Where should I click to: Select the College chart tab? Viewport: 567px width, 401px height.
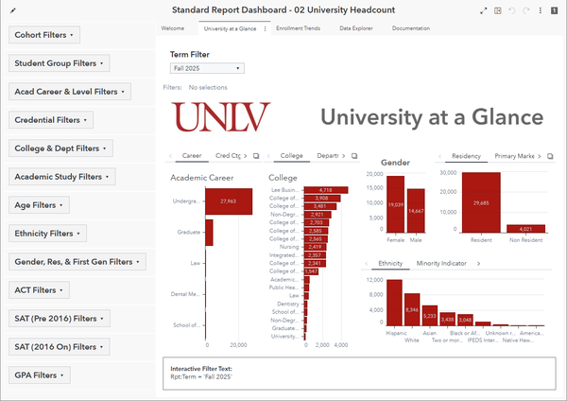(x=291, y=156)
